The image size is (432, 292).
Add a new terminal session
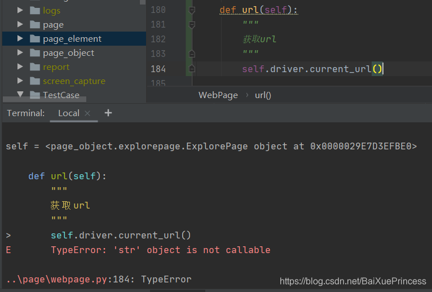tap(108, 113)
